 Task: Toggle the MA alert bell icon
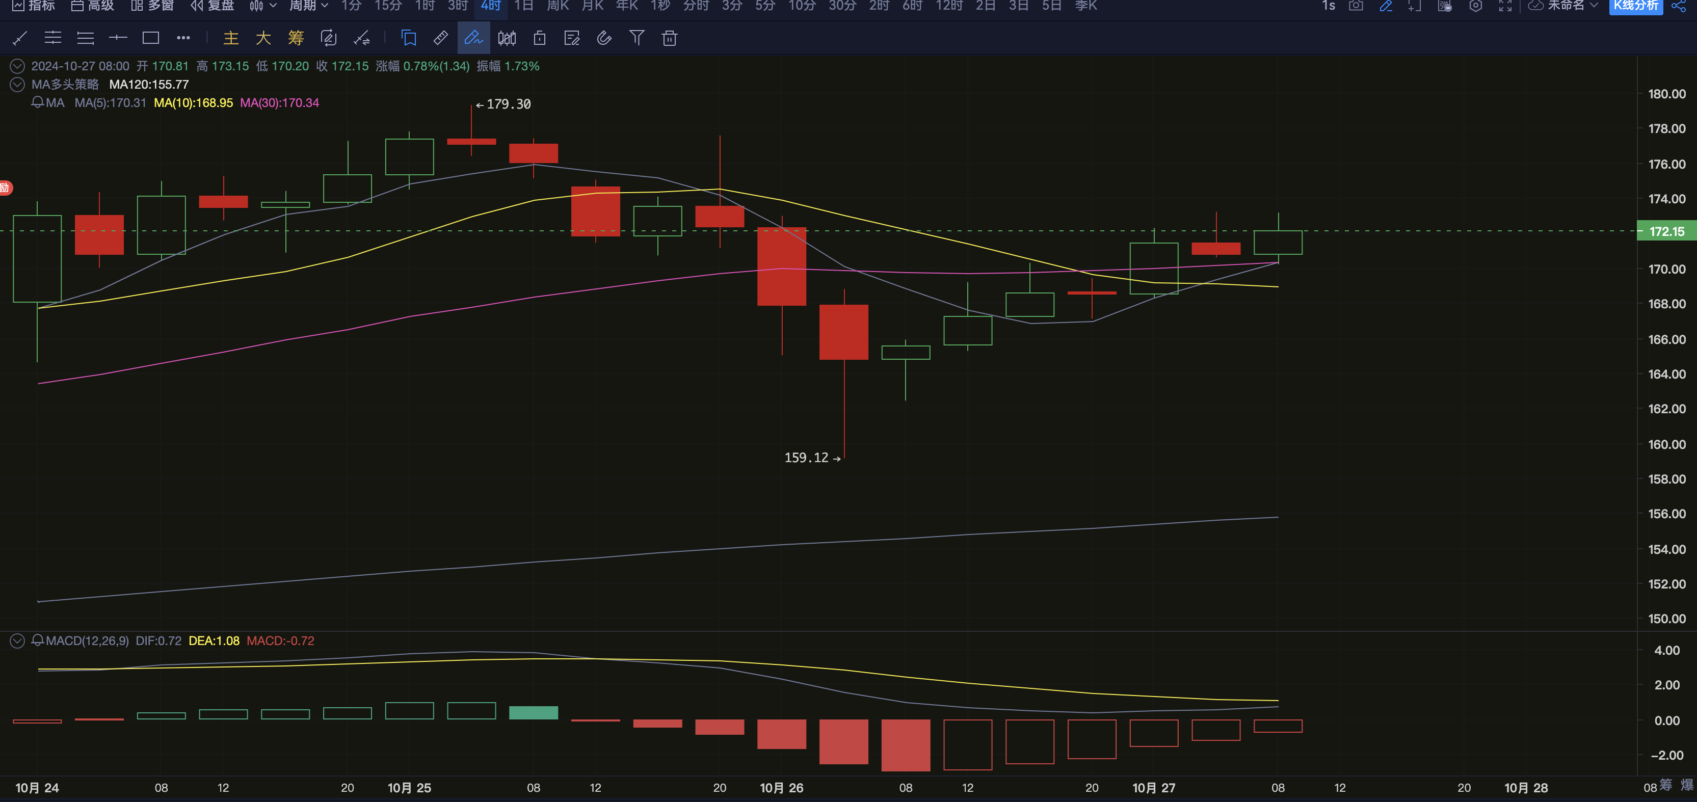[x=38, y=103]
